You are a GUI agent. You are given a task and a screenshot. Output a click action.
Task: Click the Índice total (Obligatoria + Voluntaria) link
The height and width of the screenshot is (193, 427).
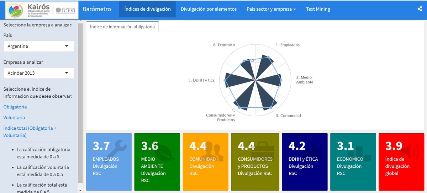(x=30, y=132)
